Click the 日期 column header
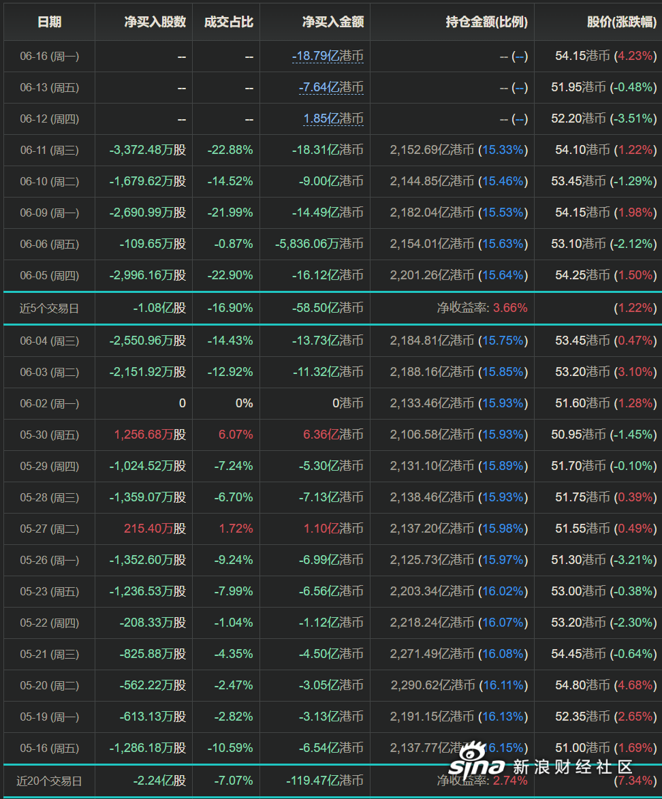The image size is (662, 799). (50, 22)
